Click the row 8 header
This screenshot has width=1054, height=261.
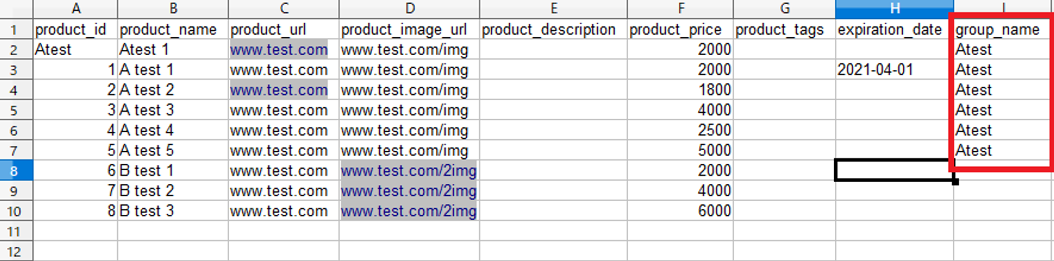click(x=14, y=171)
